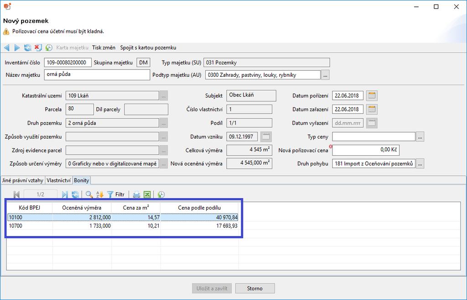Switch to Jiné právní vztahy tab
Image resolution: width=467 pixels, height=300 pixels.
click(23, 180)
